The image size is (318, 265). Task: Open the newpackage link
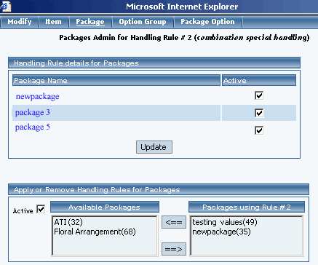coord(37,97)
